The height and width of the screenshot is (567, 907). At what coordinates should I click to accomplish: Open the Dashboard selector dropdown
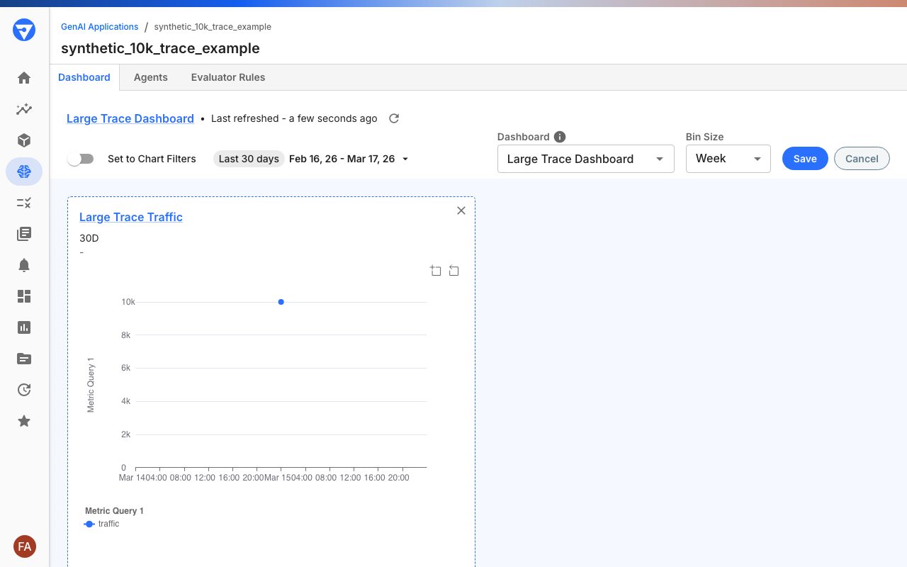tap(585, 159)
